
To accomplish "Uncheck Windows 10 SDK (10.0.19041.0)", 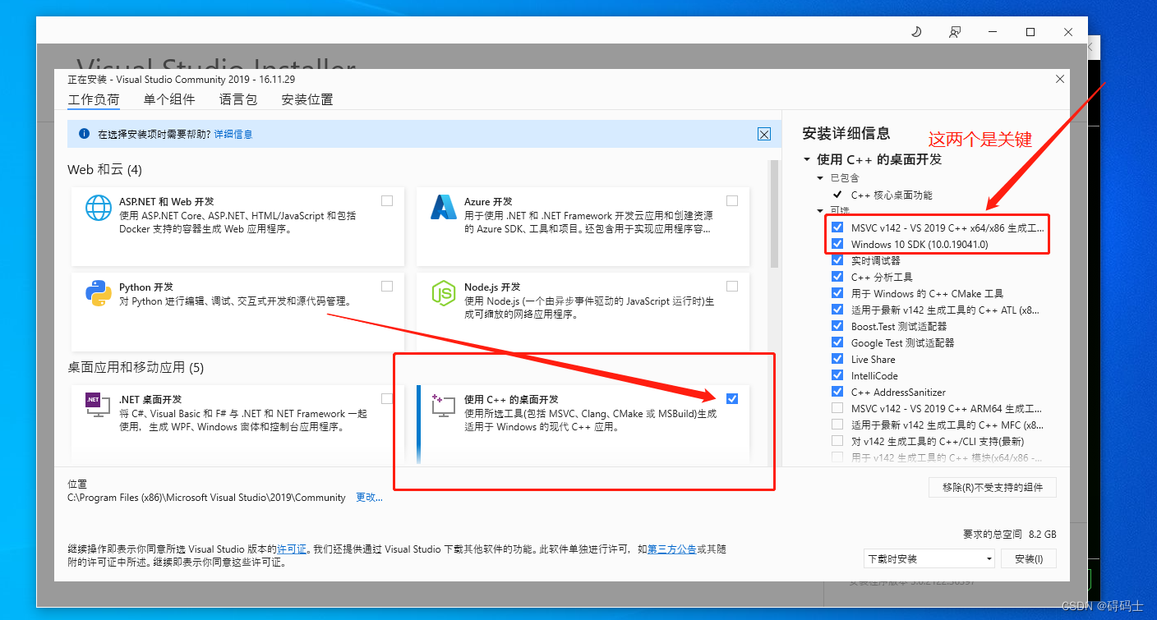I will pos(837,244).
